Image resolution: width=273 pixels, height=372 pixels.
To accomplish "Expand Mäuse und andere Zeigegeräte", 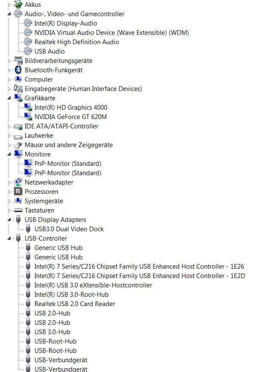I will coord(9,145).
